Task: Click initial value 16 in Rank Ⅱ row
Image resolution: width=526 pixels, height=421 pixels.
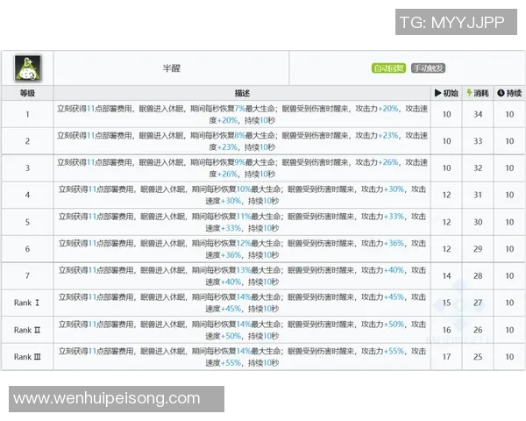Action: tap(446, 330)
